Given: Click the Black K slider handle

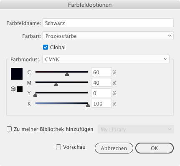Looking at the screenshot, I should (x=88, y=106).
